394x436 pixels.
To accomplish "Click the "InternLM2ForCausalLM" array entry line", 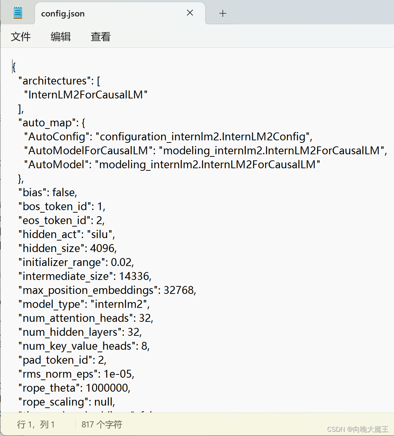I will click(86, 95).
